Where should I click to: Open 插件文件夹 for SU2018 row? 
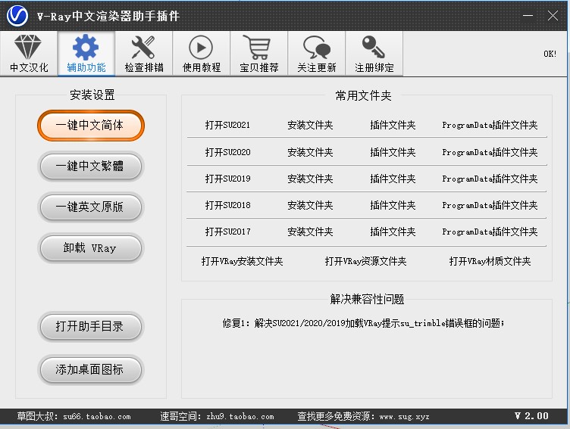point(393,205)
